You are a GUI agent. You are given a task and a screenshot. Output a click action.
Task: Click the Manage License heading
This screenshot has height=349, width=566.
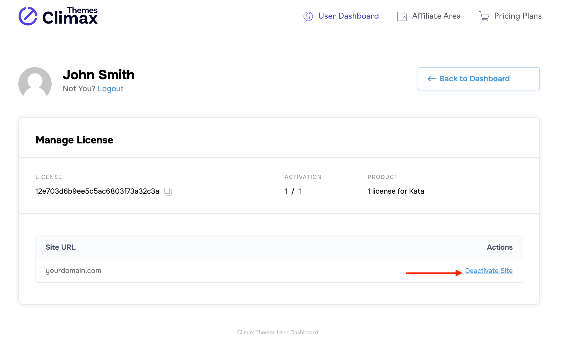click(x=74, y=140)
